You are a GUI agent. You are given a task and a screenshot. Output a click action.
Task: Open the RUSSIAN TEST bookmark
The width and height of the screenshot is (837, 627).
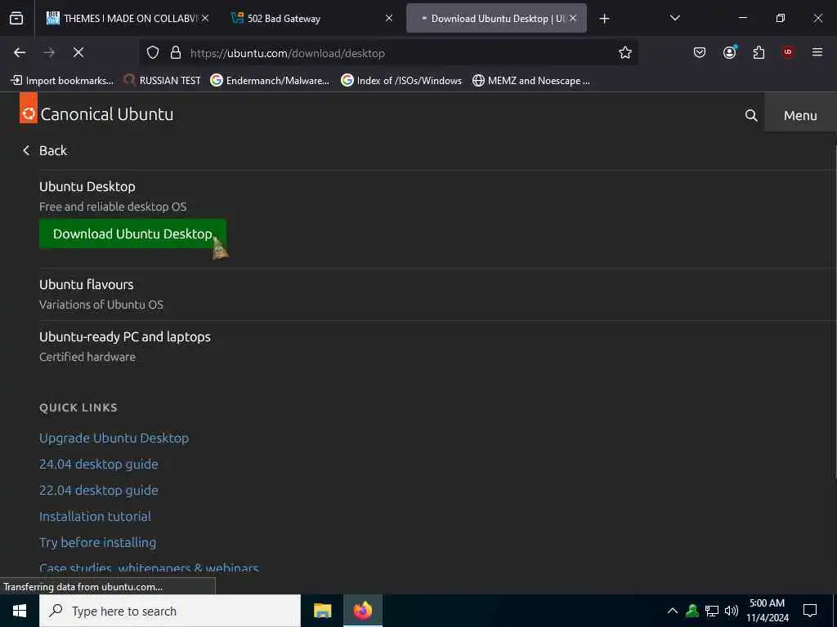tap(163, 81)
